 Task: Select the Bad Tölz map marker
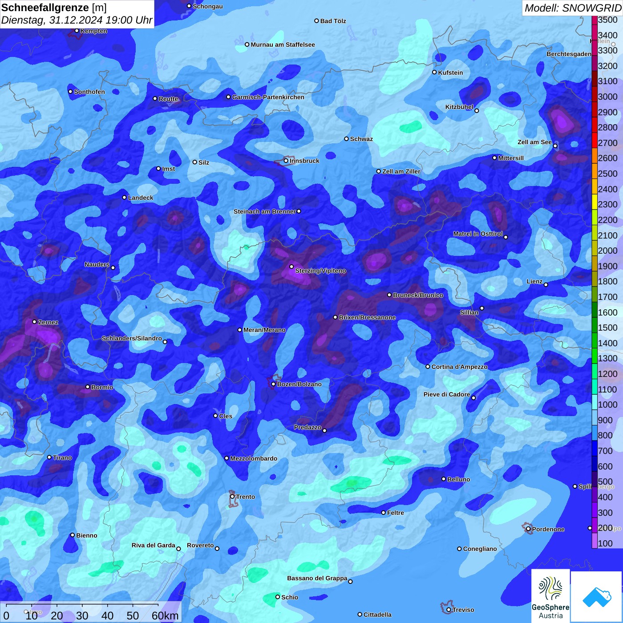point(316,21)
